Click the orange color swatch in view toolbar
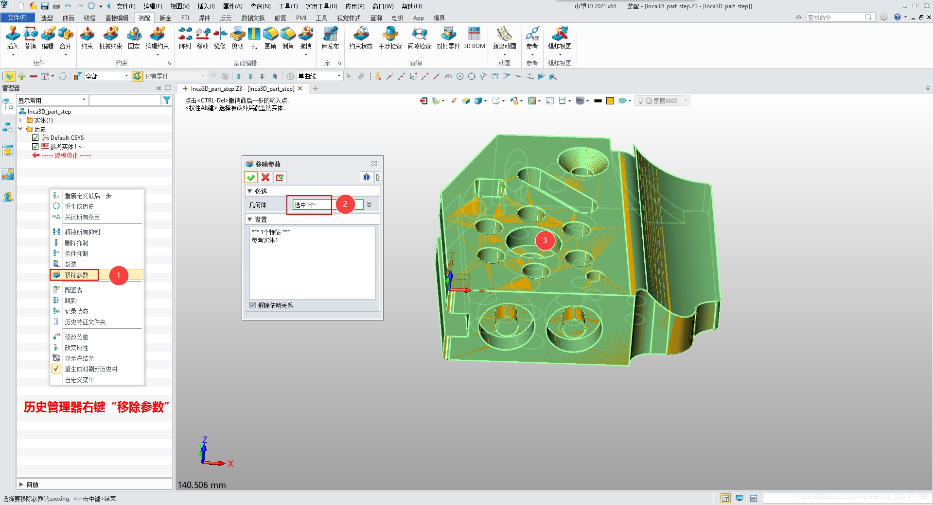 (610, 101)
